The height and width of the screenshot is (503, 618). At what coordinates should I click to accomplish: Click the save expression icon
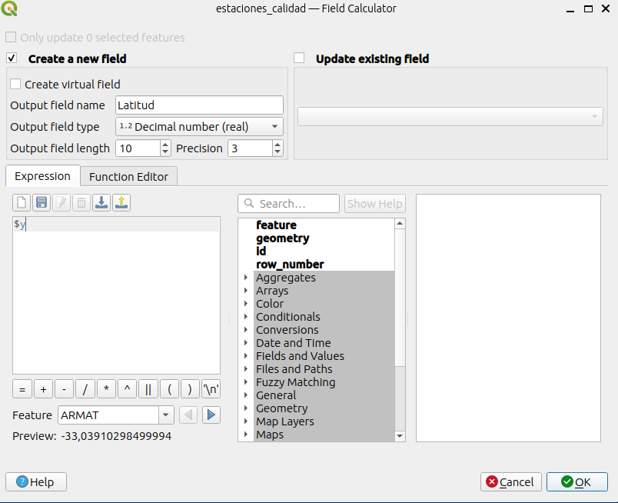click(x=42, y=203)
